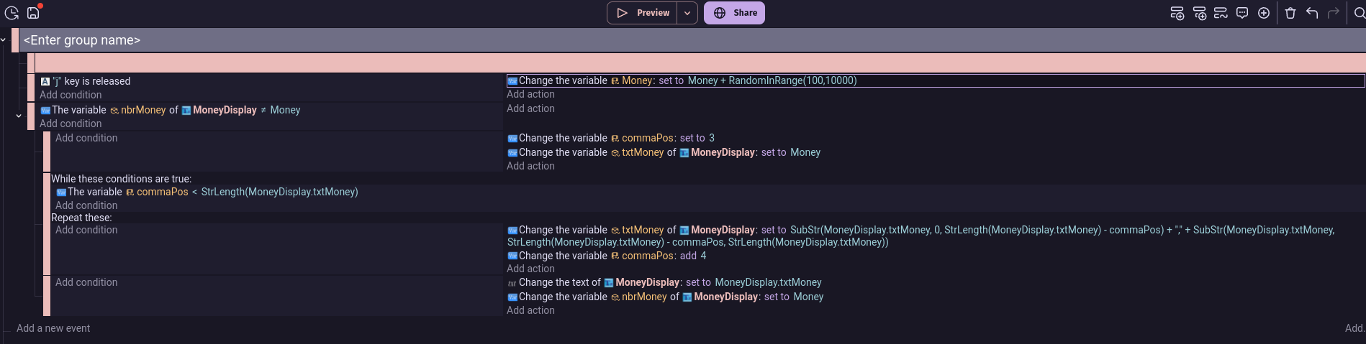Click the Add a sub-event toolbar icon
The image size is (1366, 344).
point(1199,13)
